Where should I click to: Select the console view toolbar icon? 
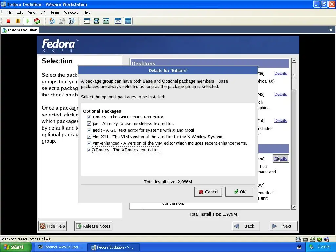(128, 21)
